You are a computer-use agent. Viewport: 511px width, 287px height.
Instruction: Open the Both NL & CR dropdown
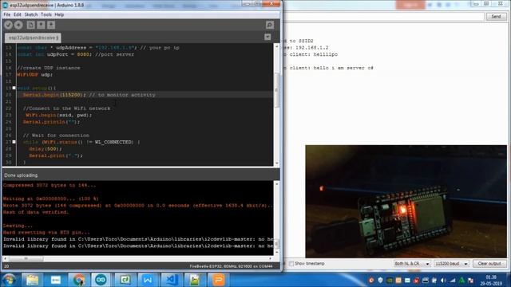pyautogui.click(x=412, y=264)
